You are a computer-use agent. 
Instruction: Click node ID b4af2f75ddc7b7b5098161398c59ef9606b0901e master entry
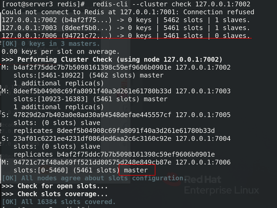pyautogui.click(x=116, y=67)
